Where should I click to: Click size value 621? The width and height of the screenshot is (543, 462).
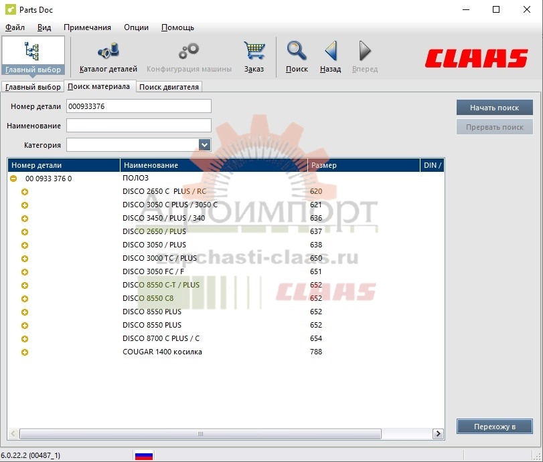pos(316,205)
